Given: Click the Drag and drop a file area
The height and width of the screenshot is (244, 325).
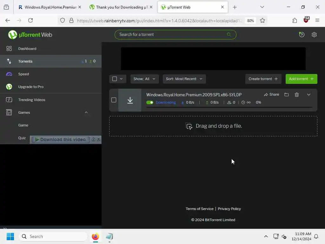Looking at the screenshot, I should [213, 126].
